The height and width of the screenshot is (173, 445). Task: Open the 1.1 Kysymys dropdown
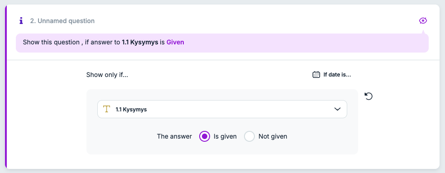(x=222, y=109)
